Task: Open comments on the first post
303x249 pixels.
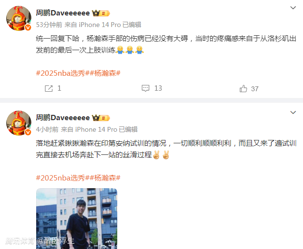Action: click(146, 88)
